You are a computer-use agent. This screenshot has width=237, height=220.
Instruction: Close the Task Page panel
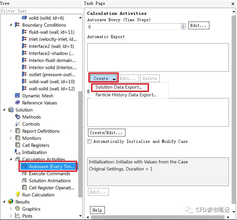pos(233,4)
